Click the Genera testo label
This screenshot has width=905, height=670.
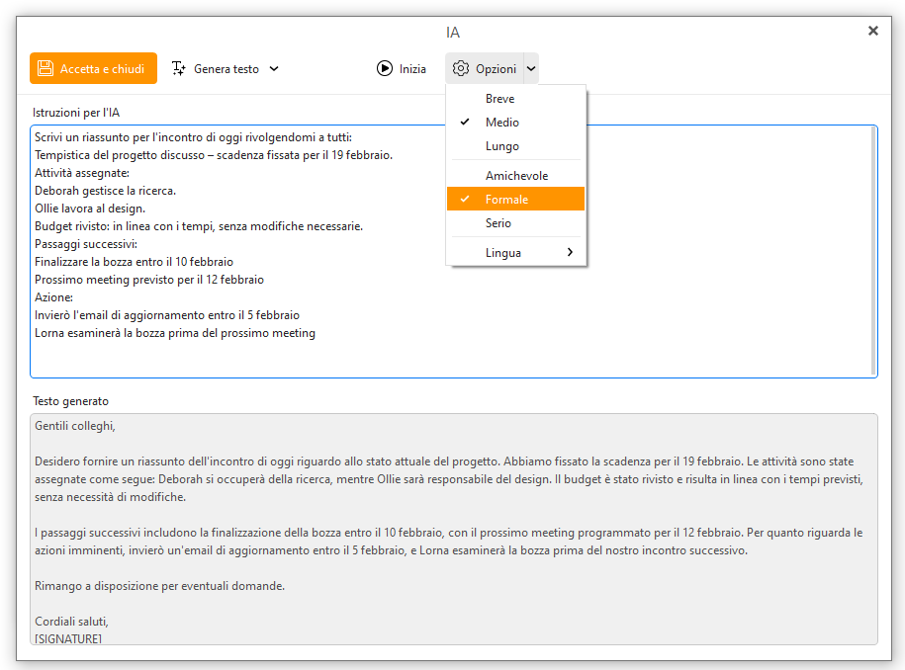tap(226, 69)
